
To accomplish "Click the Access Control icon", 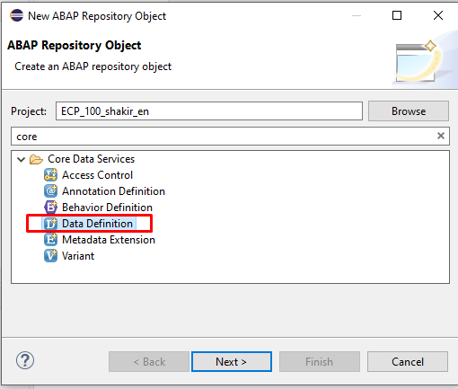I will click(50, 175).
